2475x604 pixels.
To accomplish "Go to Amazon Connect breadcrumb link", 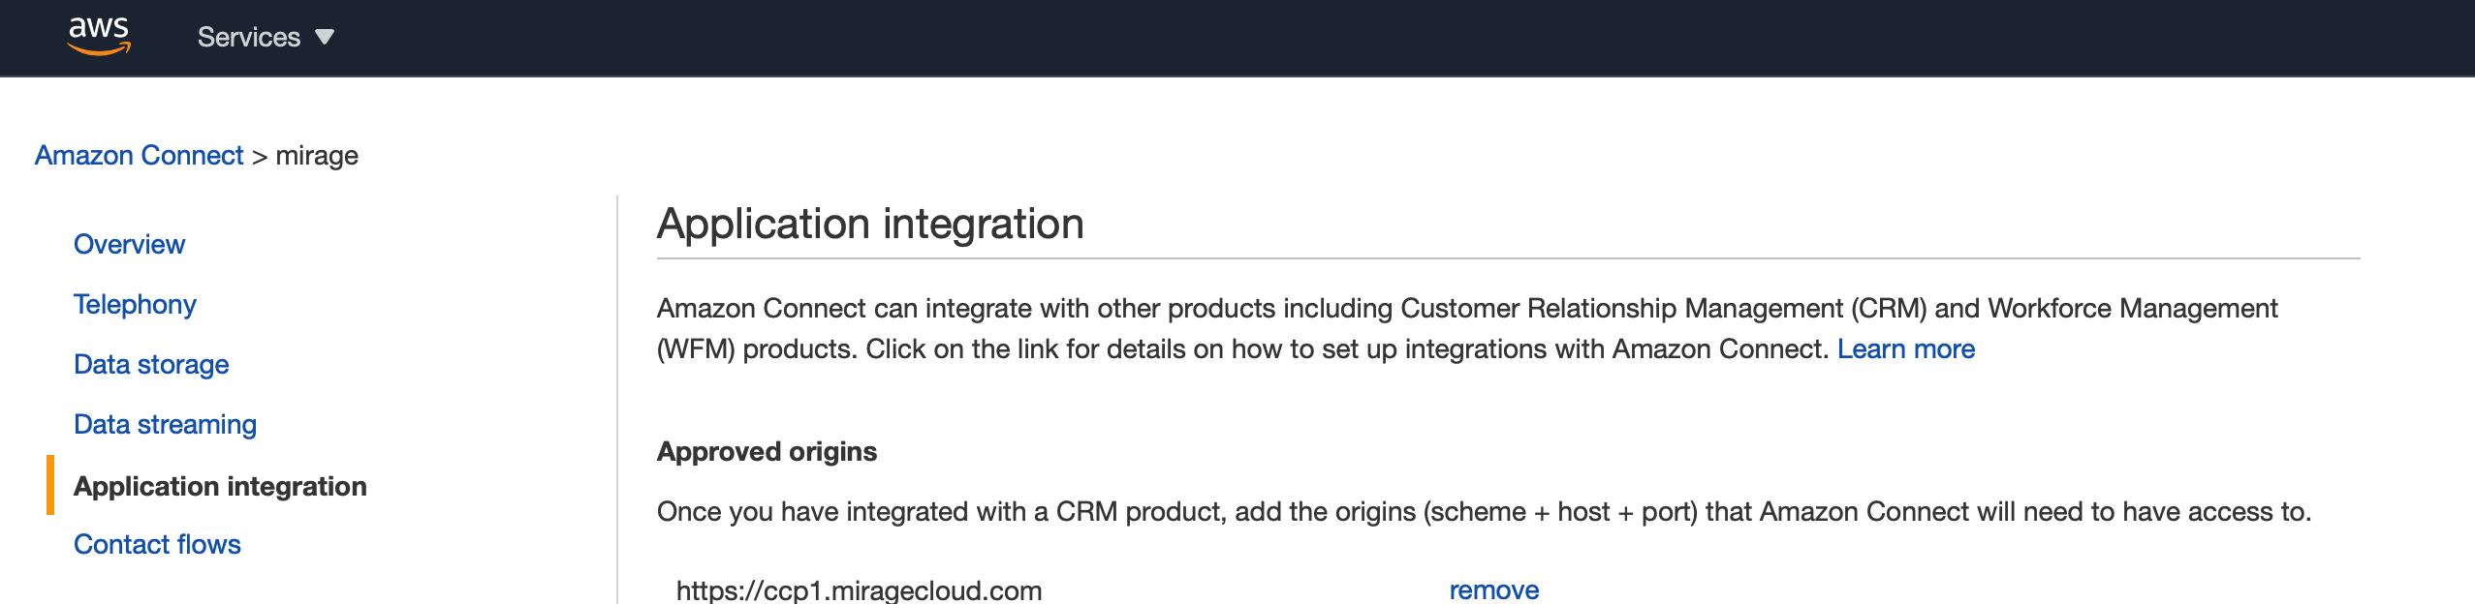I will point(139,155).
